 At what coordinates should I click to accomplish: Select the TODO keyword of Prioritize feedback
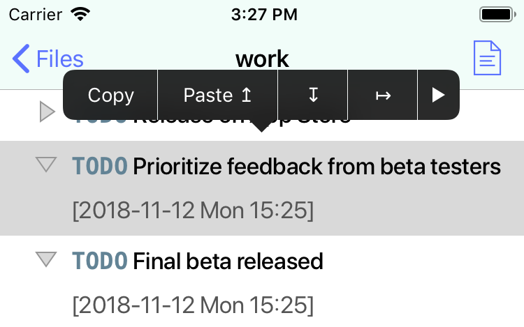pyautogui.click(x=100, y=166)
